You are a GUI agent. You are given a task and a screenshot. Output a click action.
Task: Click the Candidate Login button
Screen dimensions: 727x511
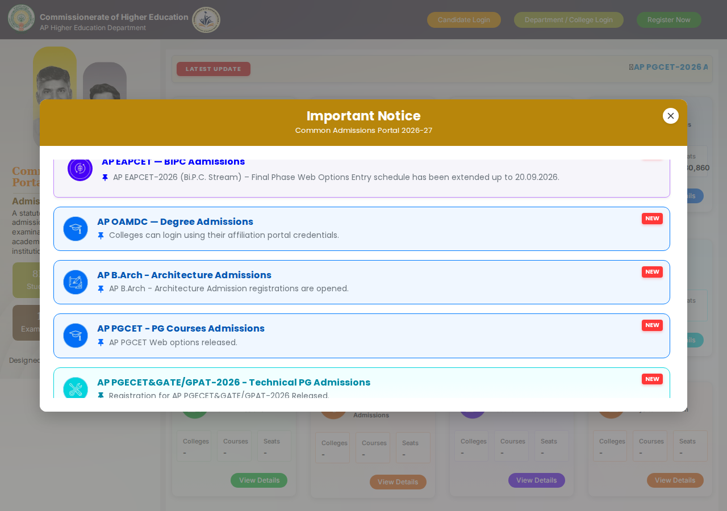[x=464, y=20]
